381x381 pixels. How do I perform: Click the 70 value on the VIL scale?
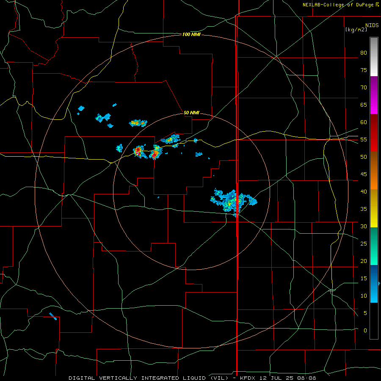tap(364, 88)
